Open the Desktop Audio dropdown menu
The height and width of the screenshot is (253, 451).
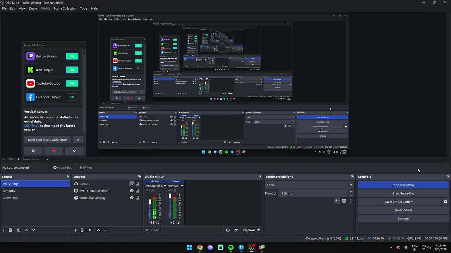tap(165, 186)
